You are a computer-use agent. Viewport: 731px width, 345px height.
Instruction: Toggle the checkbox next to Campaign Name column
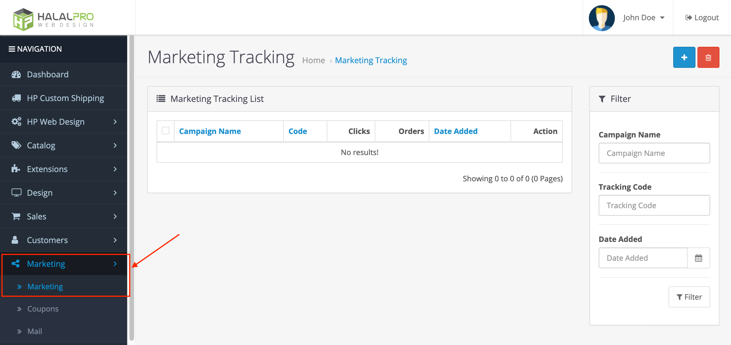click(x=166, y=131)
